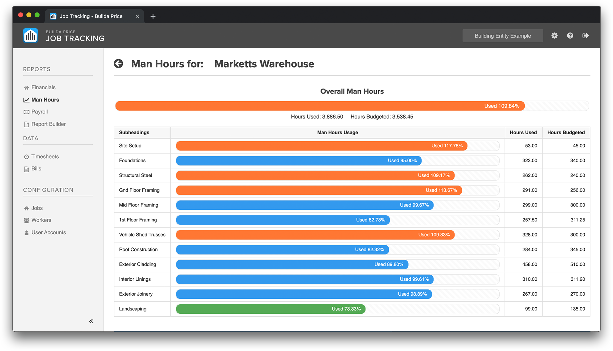613x351 pixels.
Task: Click the browser tab favicon for Job Tracking
Action: coord(53,16)
